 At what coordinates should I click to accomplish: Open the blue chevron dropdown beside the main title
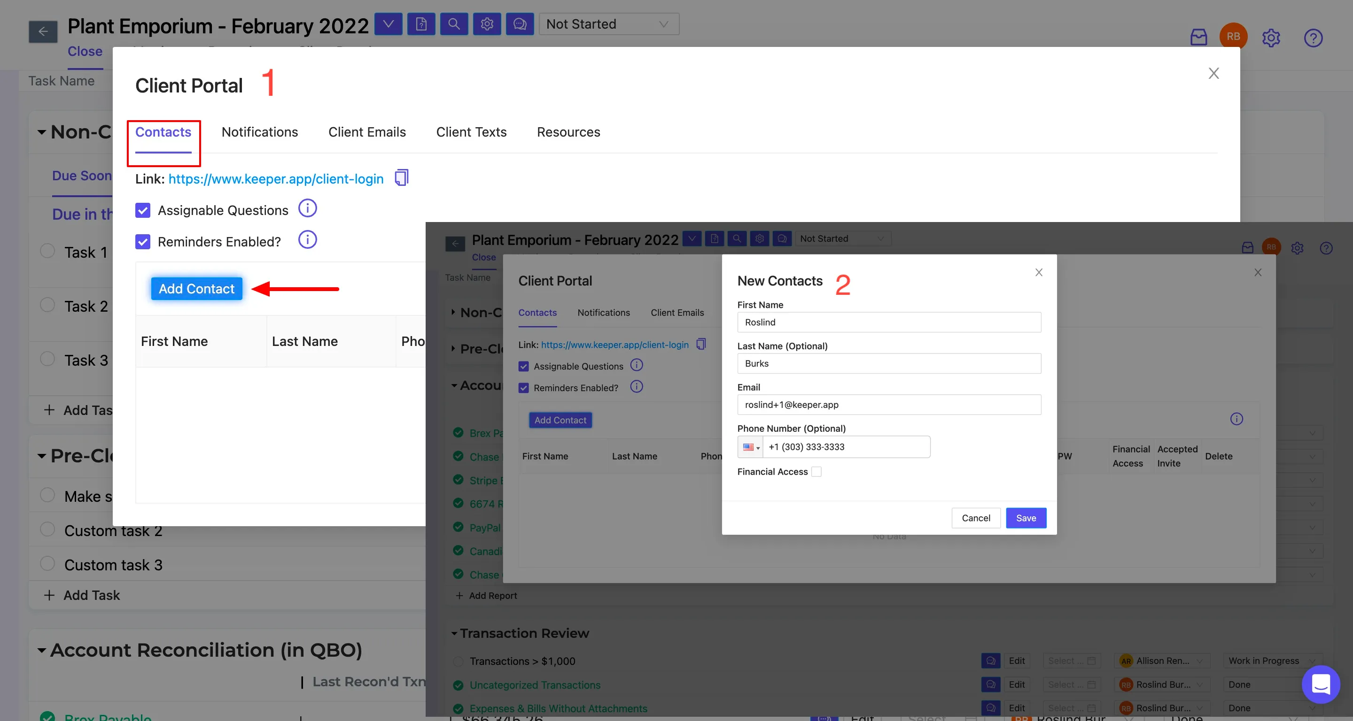click(x=388, y=24)
